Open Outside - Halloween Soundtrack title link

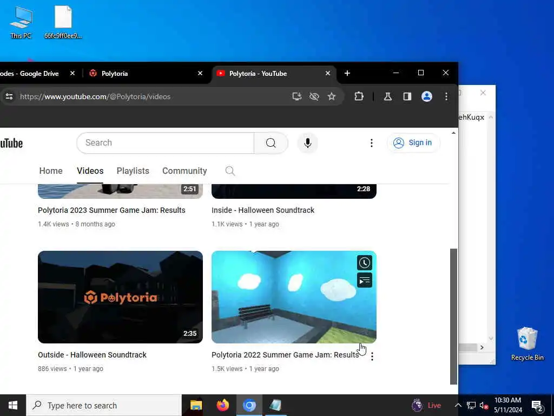92,355
